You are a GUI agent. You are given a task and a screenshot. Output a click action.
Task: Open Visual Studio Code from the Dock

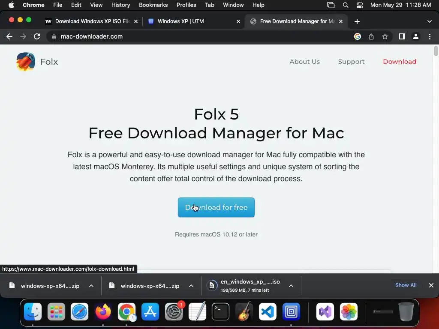coord(268,312)
